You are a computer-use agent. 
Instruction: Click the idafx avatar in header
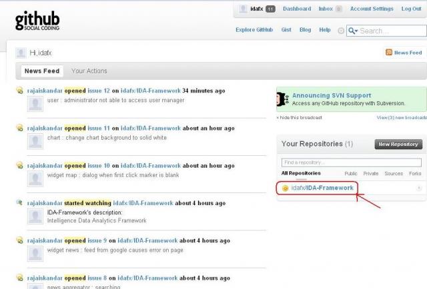click(x=243, y=9)
